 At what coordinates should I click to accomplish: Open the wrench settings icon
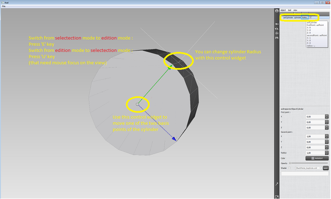277,184
